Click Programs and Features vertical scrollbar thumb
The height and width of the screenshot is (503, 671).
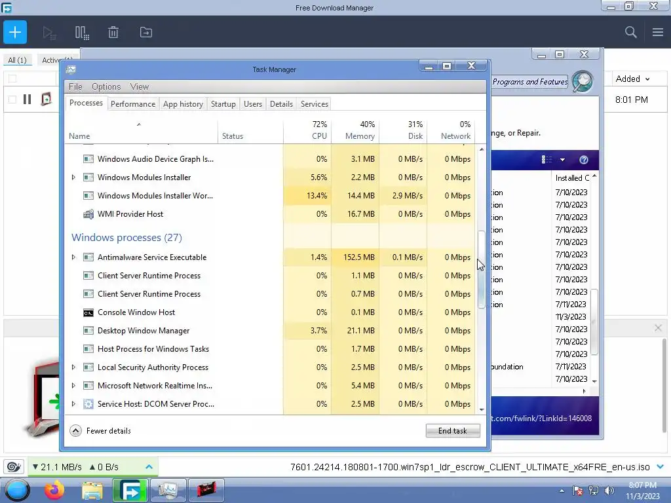(594, 322)
